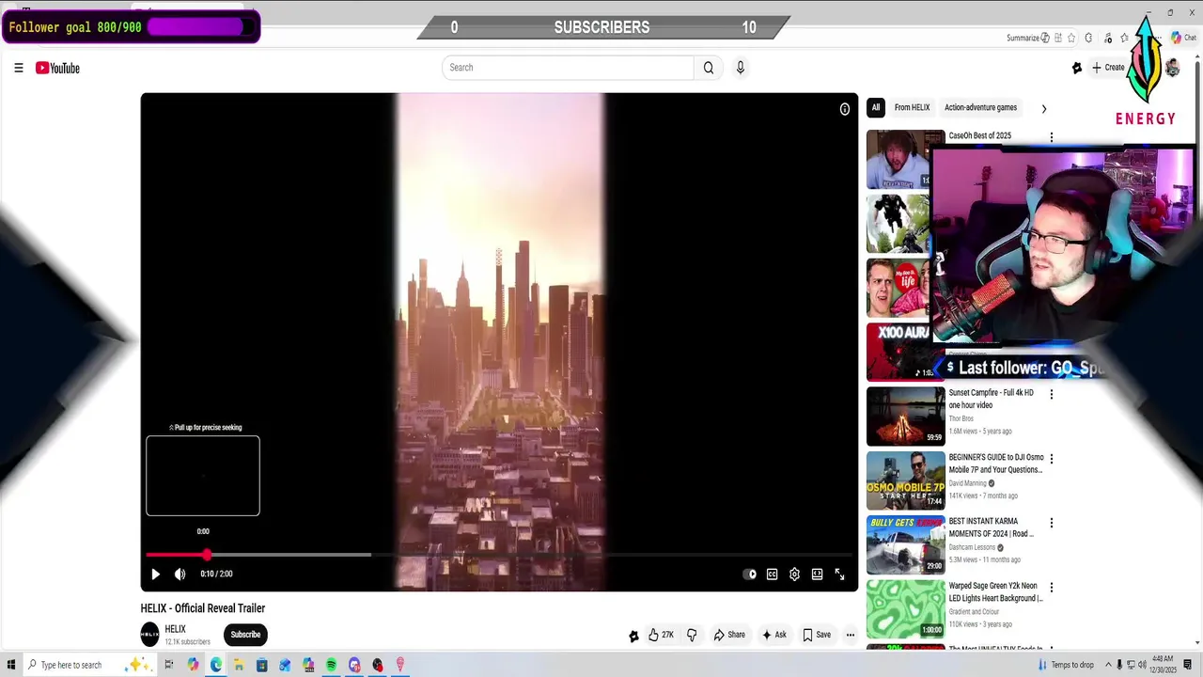Mute the video volume speaker
Viewport: 1203px width, 677px height.
[x=180, y=574]
